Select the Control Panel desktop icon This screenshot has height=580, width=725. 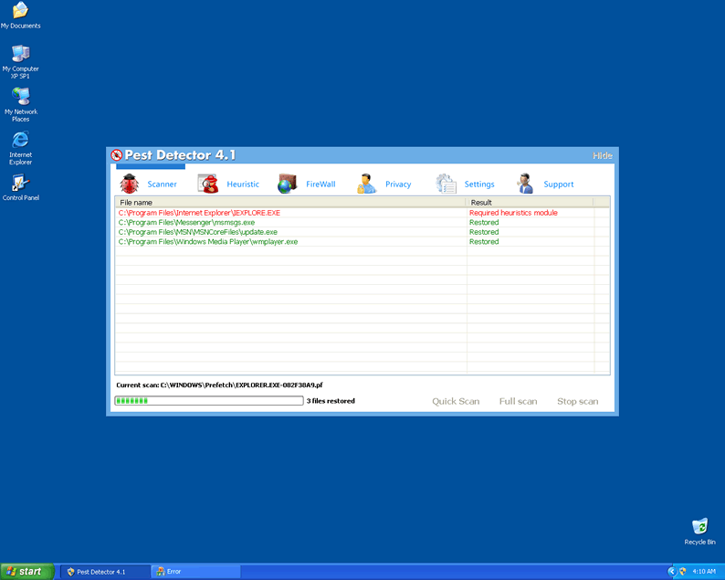(20, 183)
